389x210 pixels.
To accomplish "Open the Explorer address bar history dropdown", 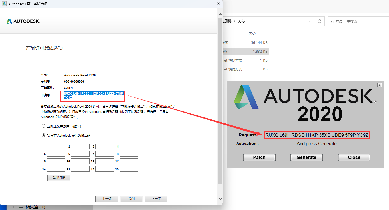I will (310, 21).
